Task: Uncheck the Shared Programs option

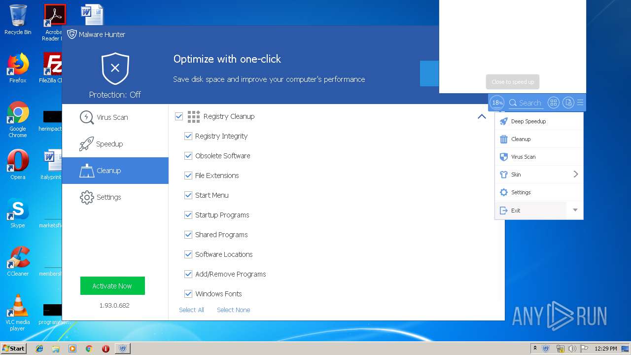Action: coord(188,235)
